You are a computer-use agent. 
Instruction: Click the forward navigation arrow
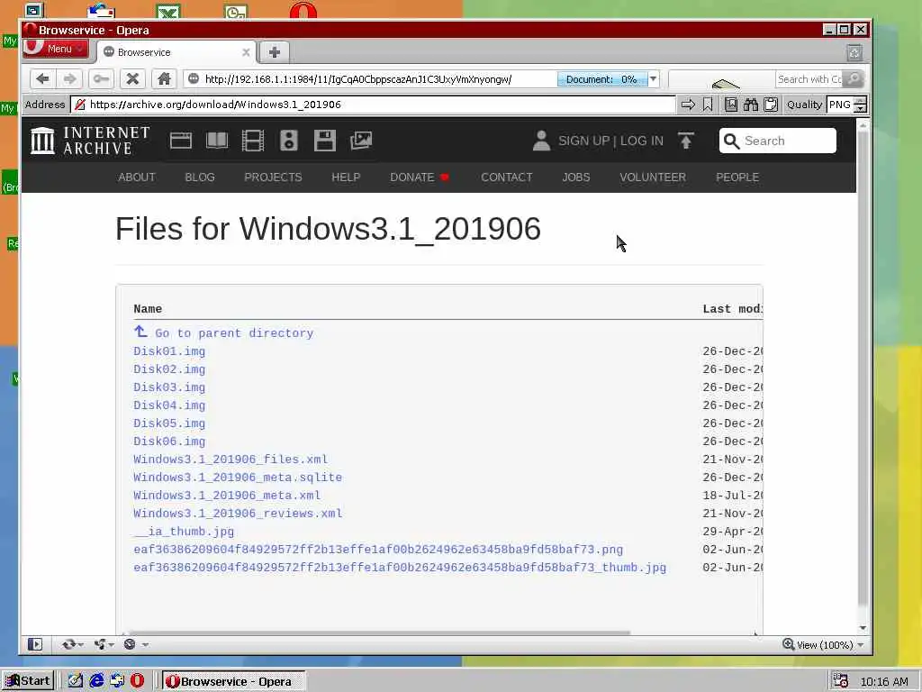pyautogui.click(x=69, y=79)
